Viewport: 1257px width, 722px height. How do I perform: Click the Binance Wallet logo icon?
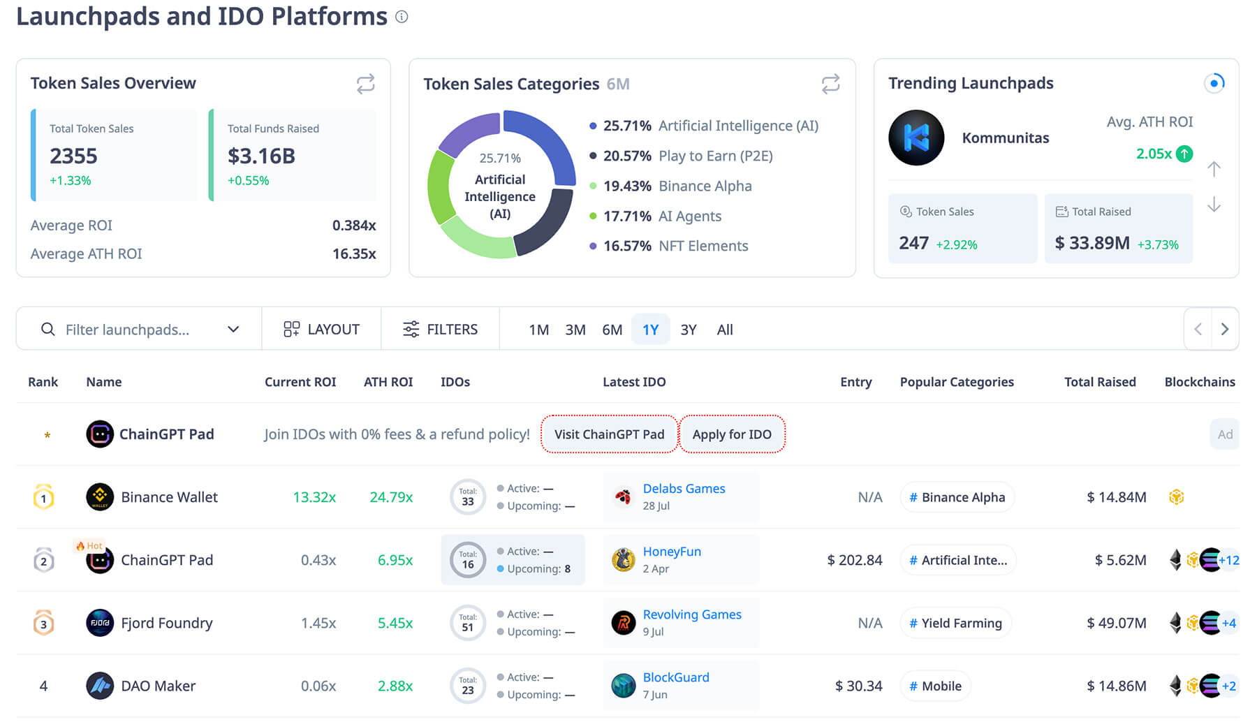pos(100,497)
